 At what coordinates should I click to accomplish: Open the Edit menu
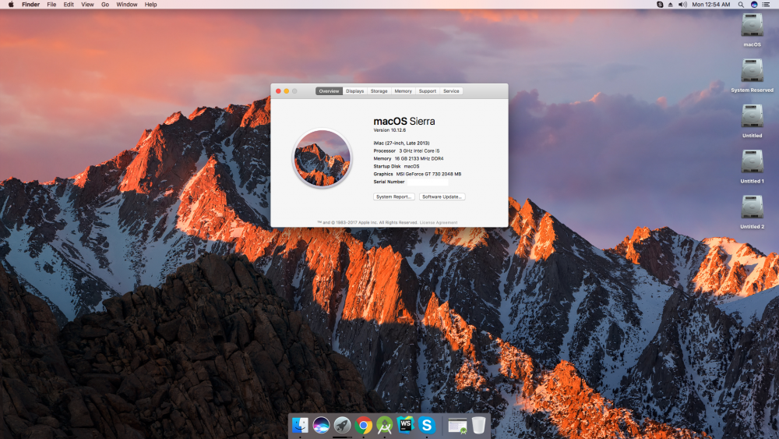69,5
